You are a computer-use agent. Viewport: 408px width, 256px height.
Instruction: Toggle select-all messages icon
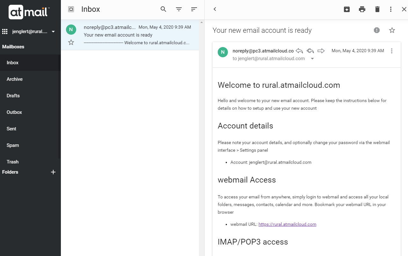pyautogui.click(x=71, y=9)
